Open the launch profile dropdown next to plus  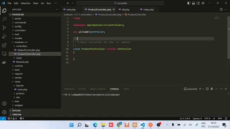203,89
